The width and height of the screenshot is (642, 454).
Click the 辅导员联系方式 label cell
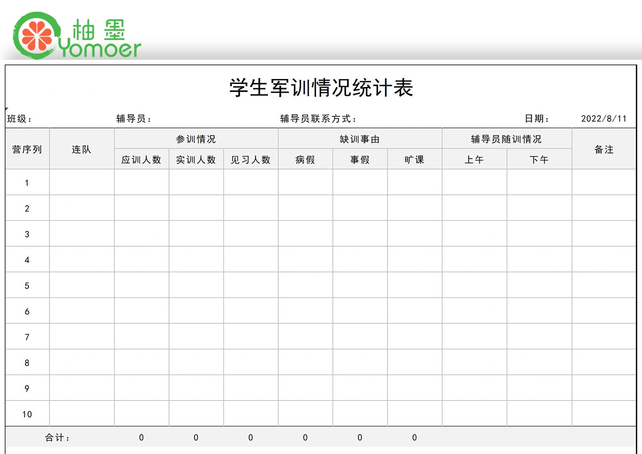pyautogui.click(x=318, y=119)
